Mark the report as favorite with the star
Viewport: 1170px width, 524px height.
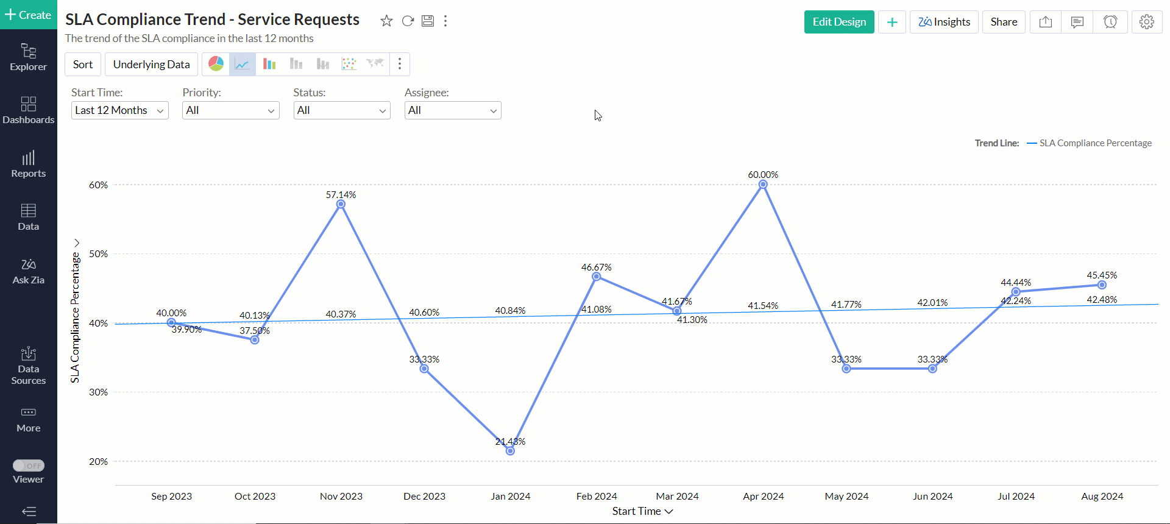[x=386, y=21]
